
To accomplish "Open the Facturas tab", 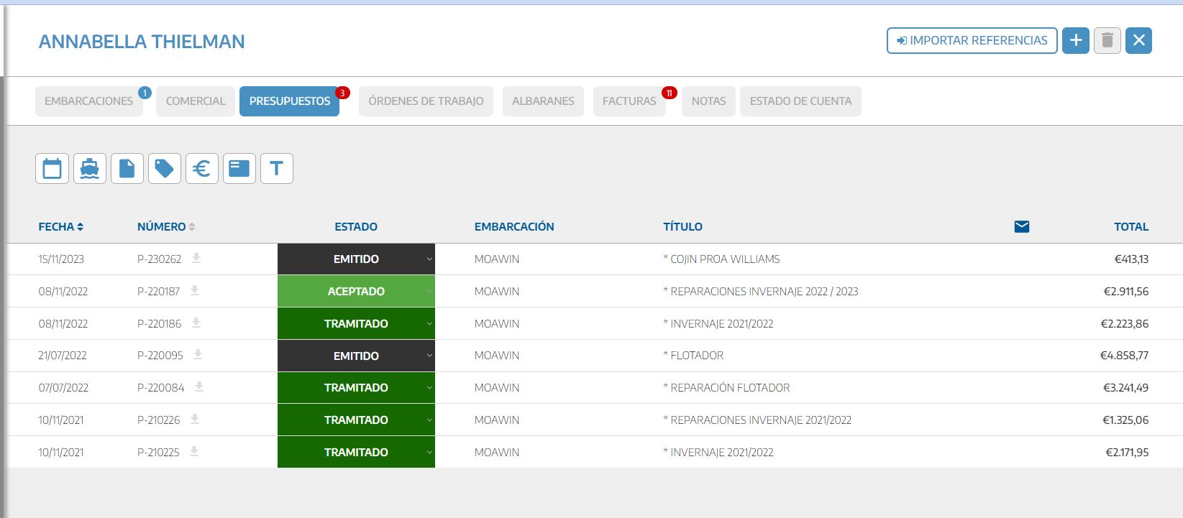I will [629, 101].
